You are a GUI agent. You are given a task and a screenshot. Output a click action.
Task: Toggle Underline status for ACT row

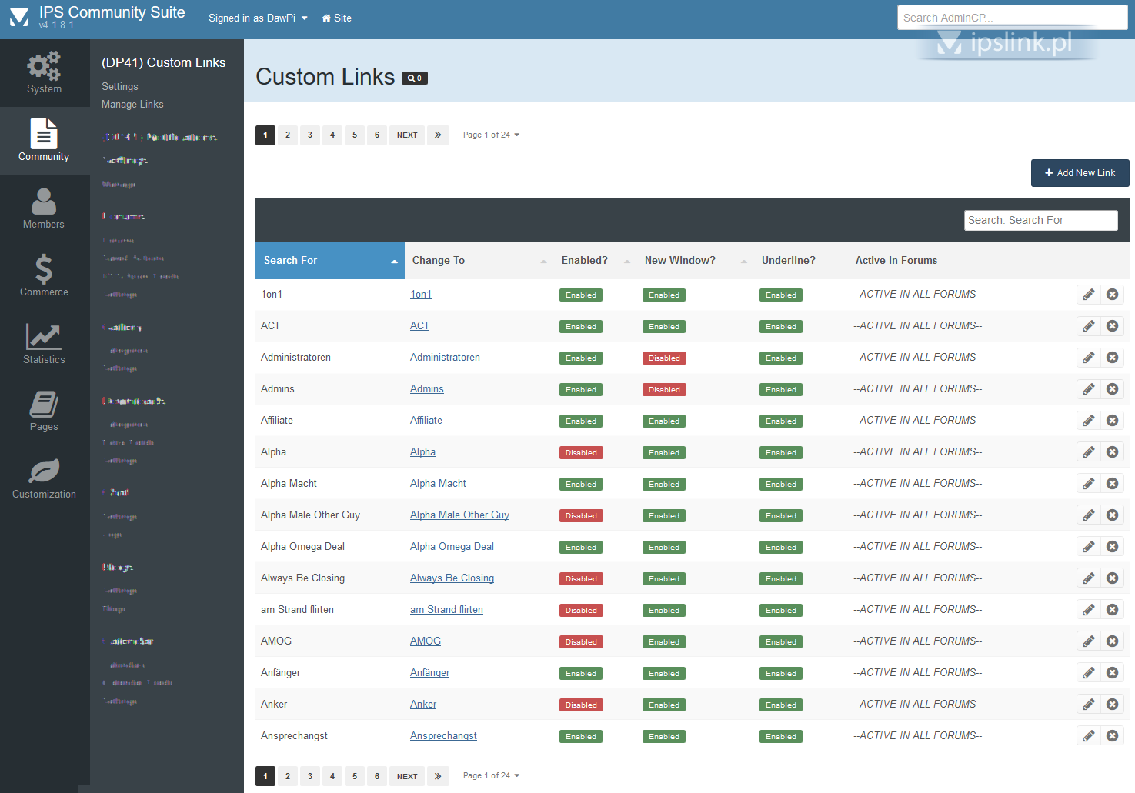tap(781, 327)
